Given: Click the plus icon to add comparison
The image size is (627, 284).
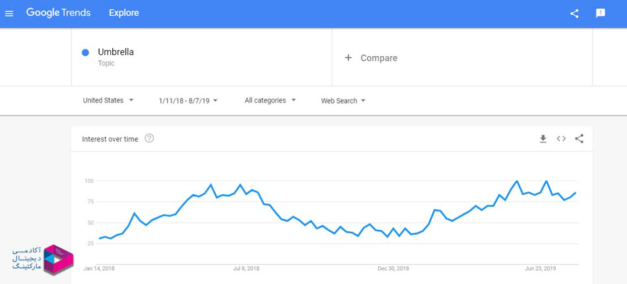Looking at the screenshot, I should click(348, 58).
